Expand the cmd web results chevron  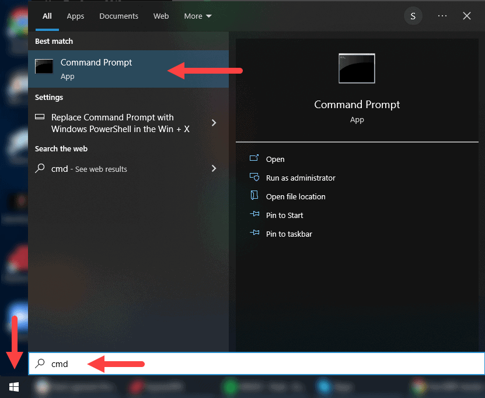coord(214,169)
